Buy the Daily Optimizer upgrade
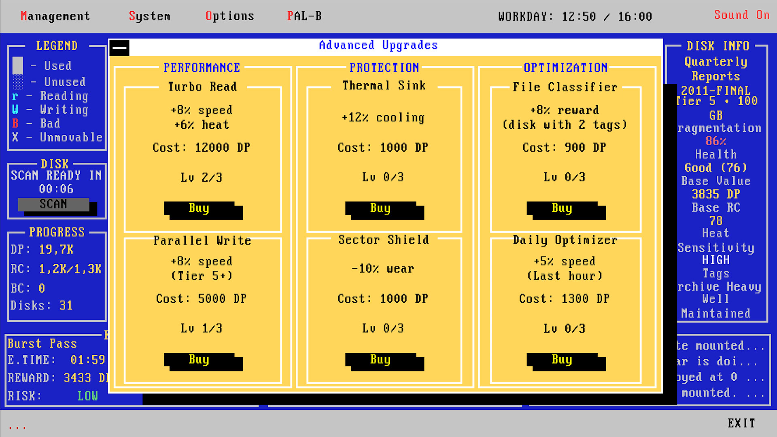This screenshot has height=437, width=777. (562, 359)
